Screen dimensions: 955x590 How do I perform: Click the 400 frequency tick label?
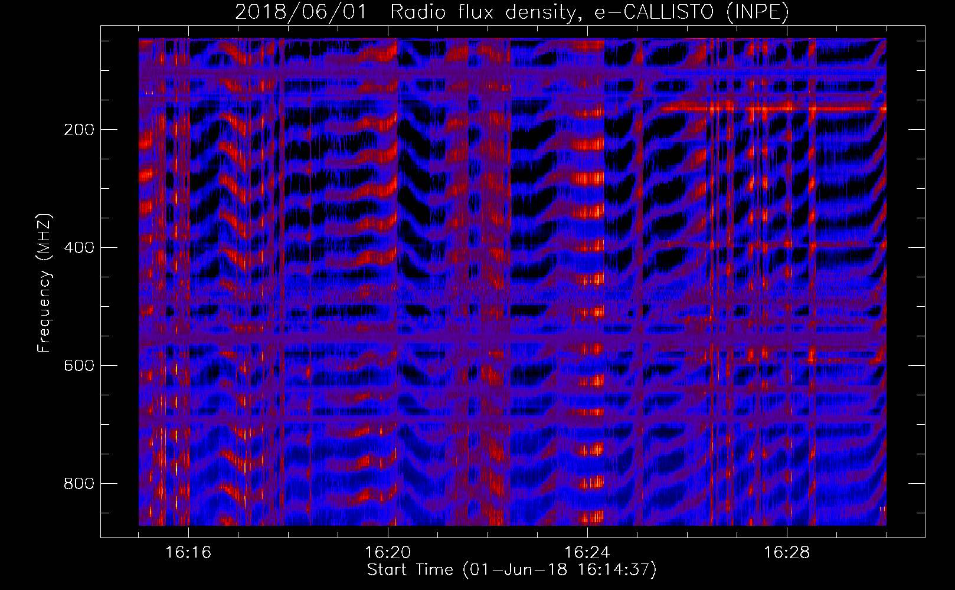point(79,248)
